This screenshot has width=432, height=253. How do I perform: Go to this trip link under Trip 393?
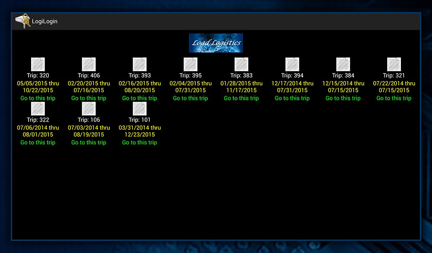pos(140,98)
